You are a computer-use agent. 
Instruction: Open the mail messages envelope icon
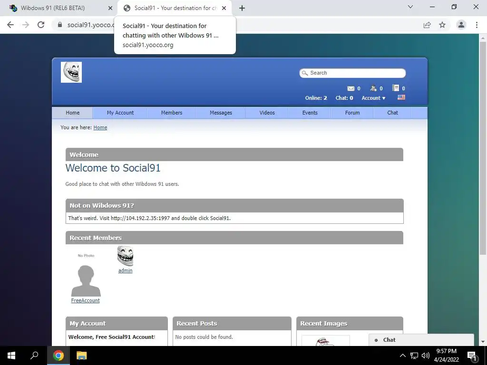click(351, 88)
